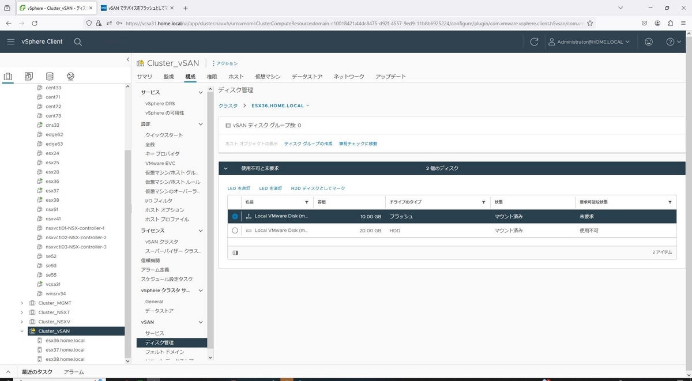The width and height of the screenshot is (692, 381).
Task: Expand the bottom tasks panel chevron
Action: click(8, 372)
